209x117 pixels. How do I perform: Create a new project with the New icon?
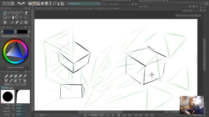click(4, 4)
